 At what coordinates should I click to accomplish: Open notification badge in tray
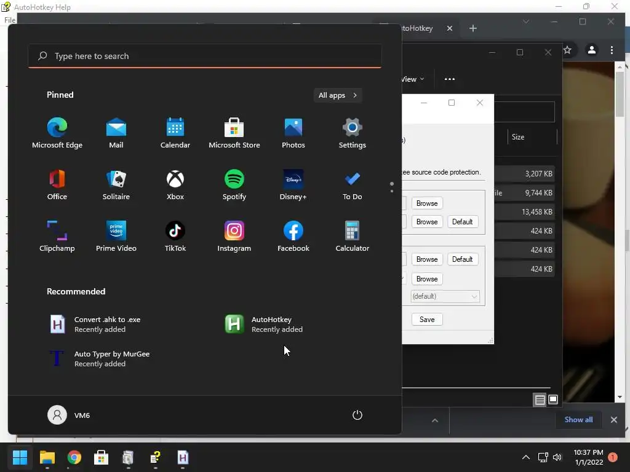click(613, 457)
